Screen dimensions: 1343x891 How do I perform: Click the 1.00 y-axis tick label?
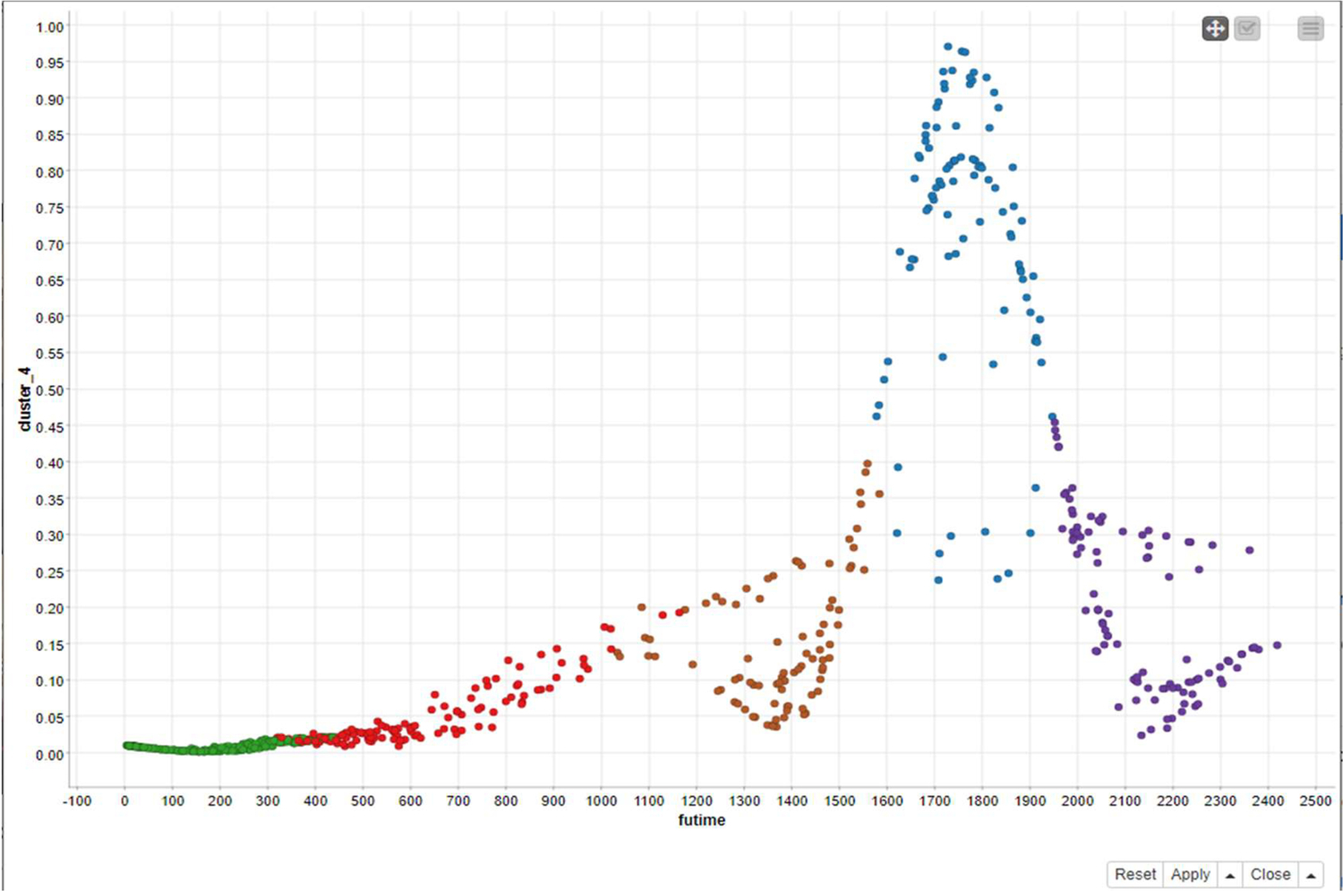[x=50, y=27]
